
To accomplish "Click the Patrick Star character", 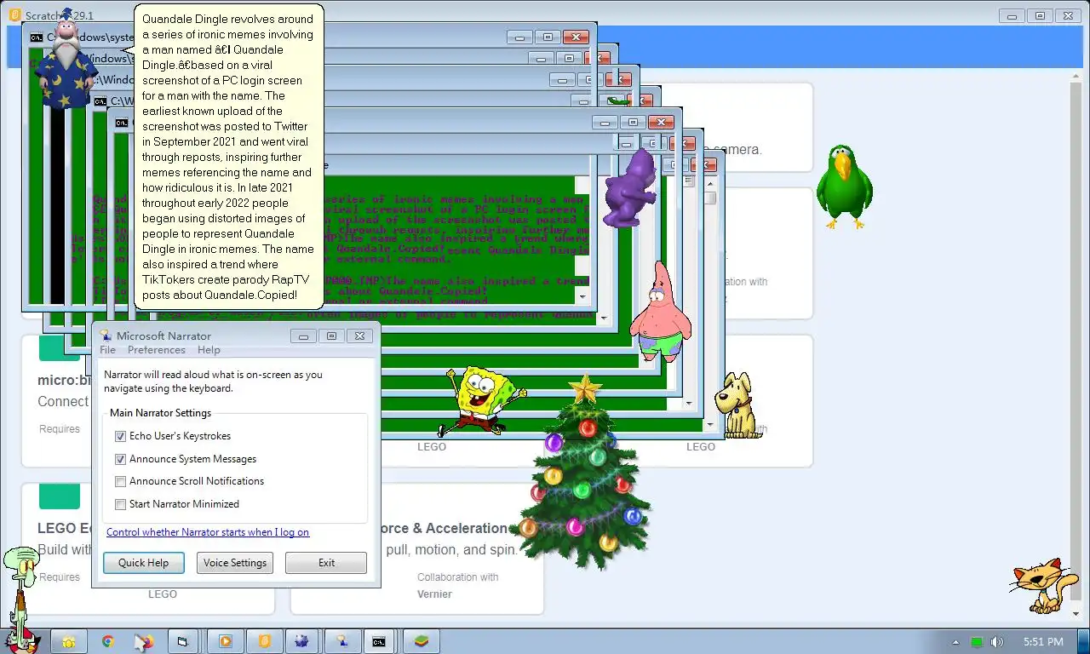I will (x=660, y=312).
